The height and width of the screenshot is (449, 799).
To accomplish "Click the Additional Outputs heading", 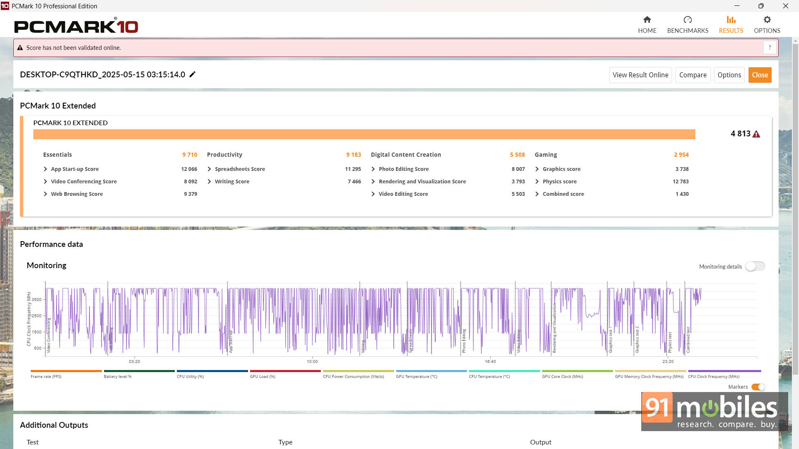I will (54, 425).
